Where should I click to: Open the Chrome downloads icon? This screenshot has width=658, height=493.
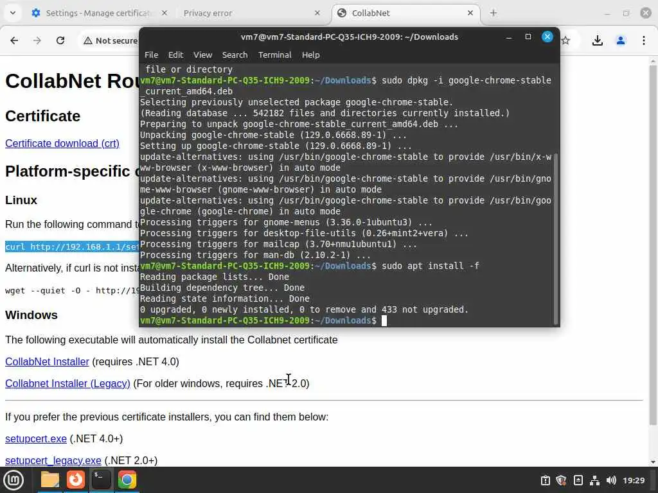tap(598, 40)
